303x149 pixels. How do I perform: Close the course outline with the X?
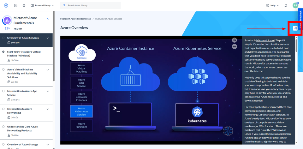point(48,19)
